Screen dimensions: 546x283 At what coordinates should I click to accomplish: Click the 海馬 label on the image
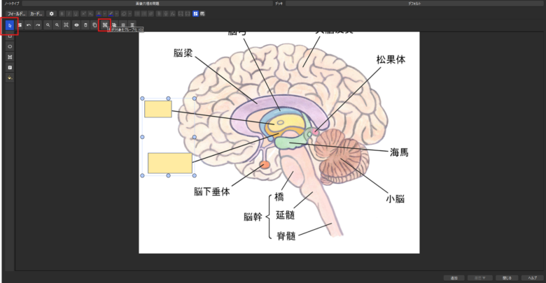[x=399, y=152]
